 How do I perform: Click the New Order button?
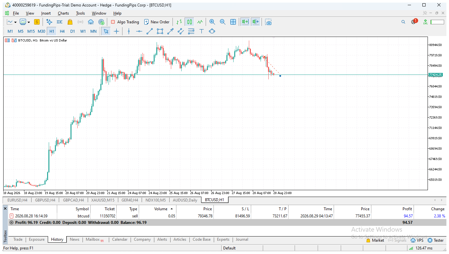[x=157, y=22]
